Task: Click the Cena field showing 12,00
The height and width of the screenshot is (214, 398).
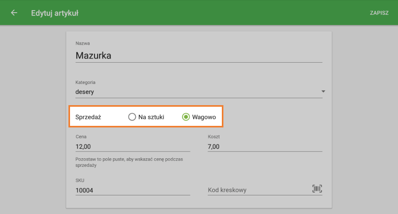Action: [x=133, y=146]
